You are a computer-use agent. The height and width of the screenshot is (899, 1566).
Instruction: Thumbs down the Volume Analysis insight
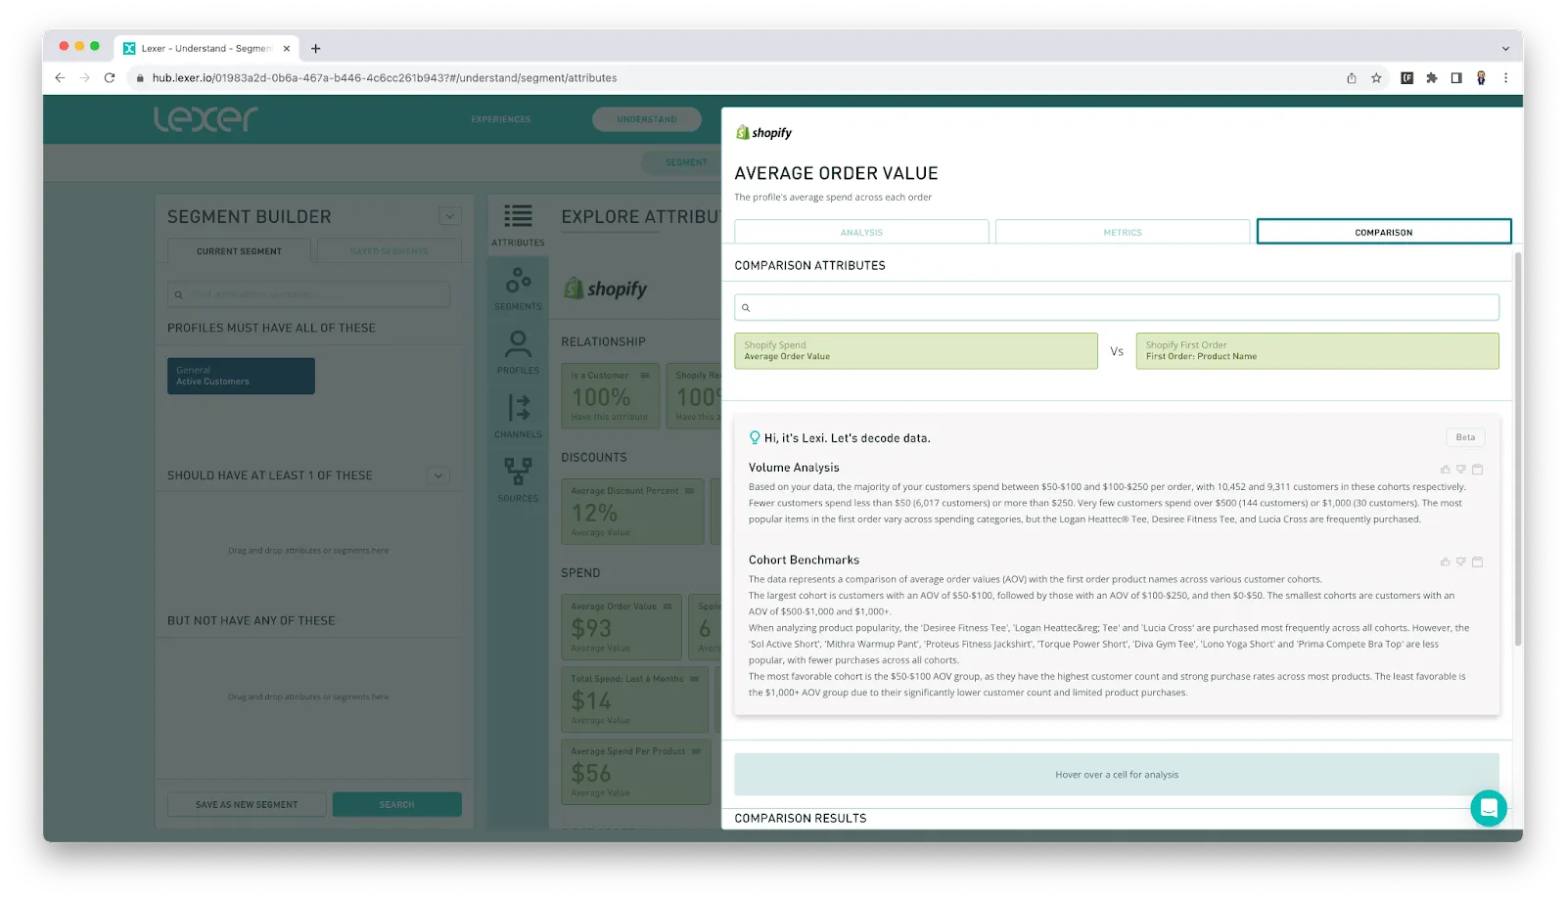pyautogui.click(x=1460, y=470)
